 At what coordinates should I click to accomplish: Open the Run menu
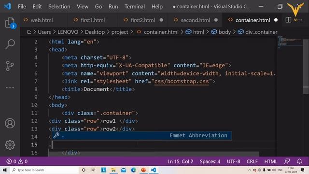pos(113,6)
